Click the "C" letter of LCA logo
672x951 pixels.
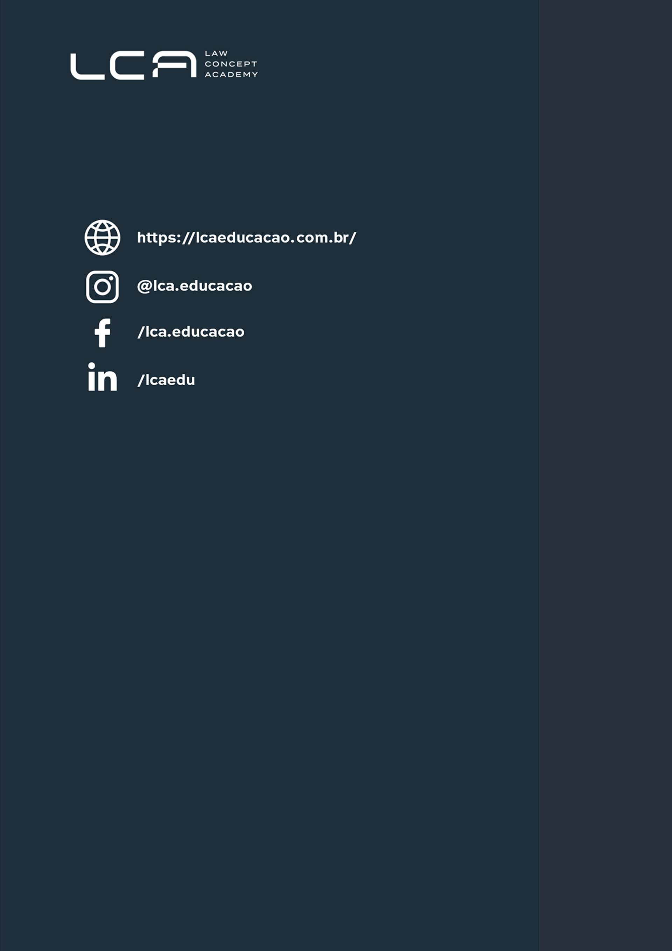pos(127,65)
